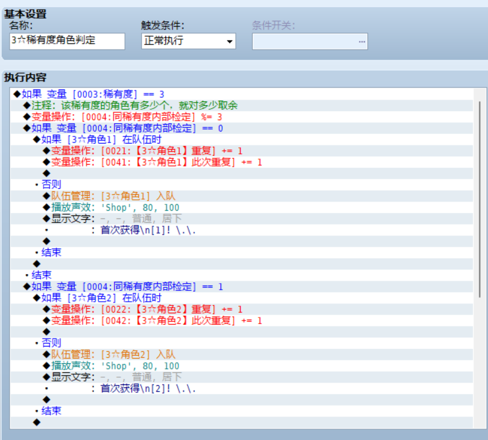488x440 pixels.
Task: Select the '播放声效' line below 队伍管理 [3☆角色2]
Action: [242, 366]
